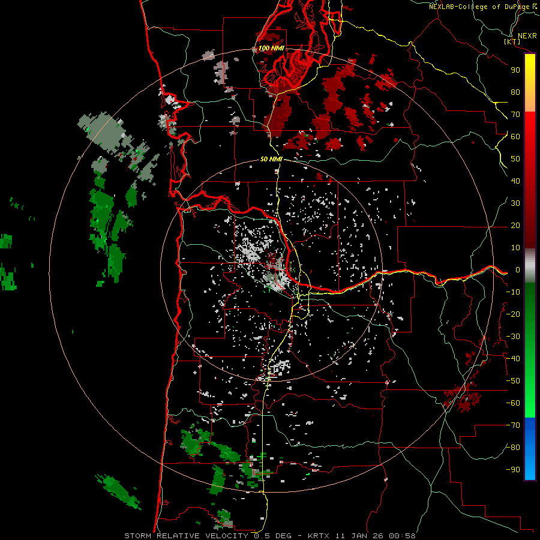Click the -30 knot scale label
Screen dimensions: 540x540
(x=513, y=337)
